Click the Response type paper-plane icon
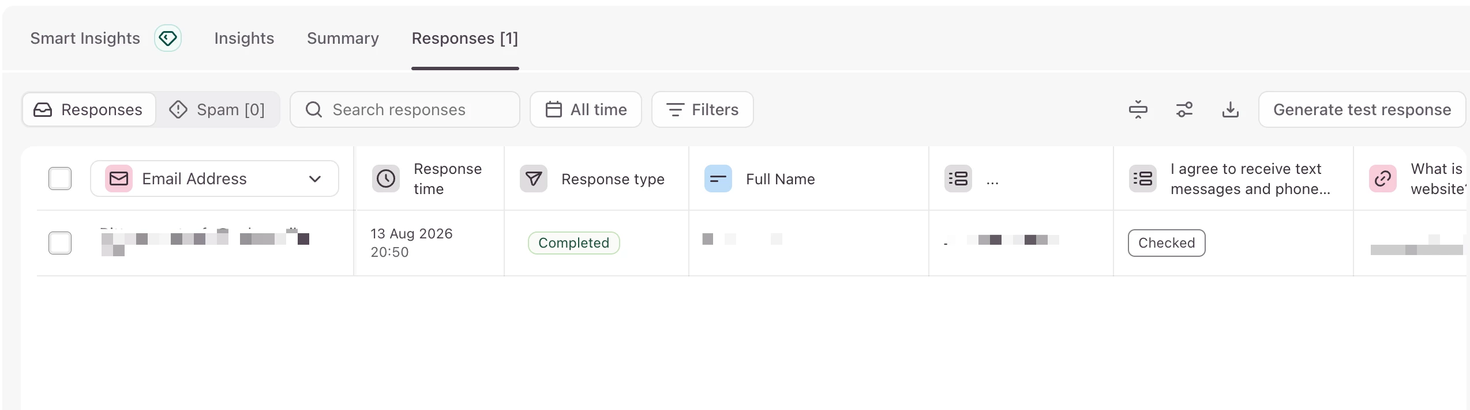Image resolution: width=1470 pixels, height=410 pixels. pos(534,179)
